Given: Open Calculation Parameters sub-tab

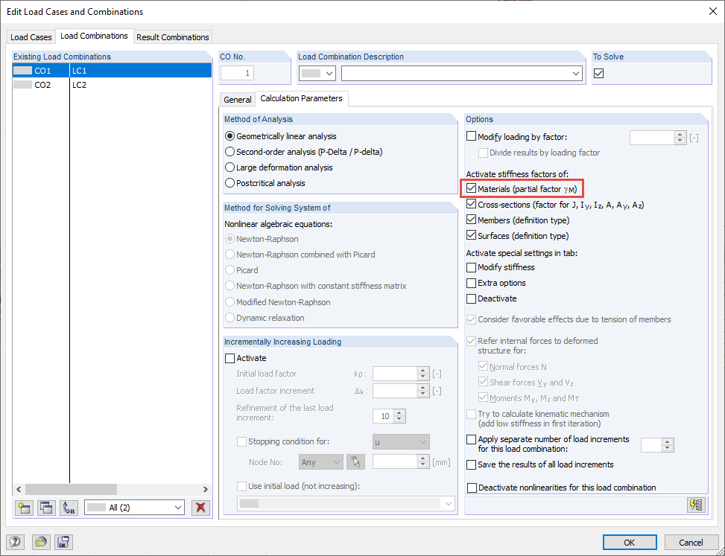Looking at the screenshot, I should point(302,98).
